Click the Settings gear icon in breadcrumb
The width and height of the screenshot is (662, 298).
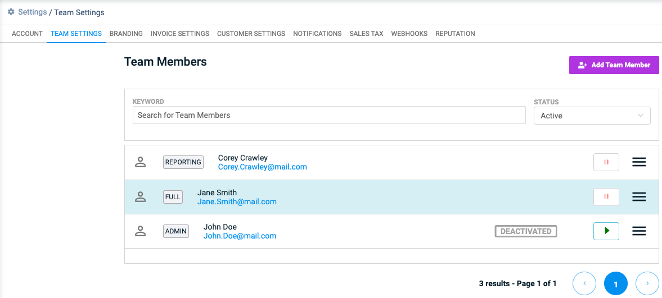[11, 12]
